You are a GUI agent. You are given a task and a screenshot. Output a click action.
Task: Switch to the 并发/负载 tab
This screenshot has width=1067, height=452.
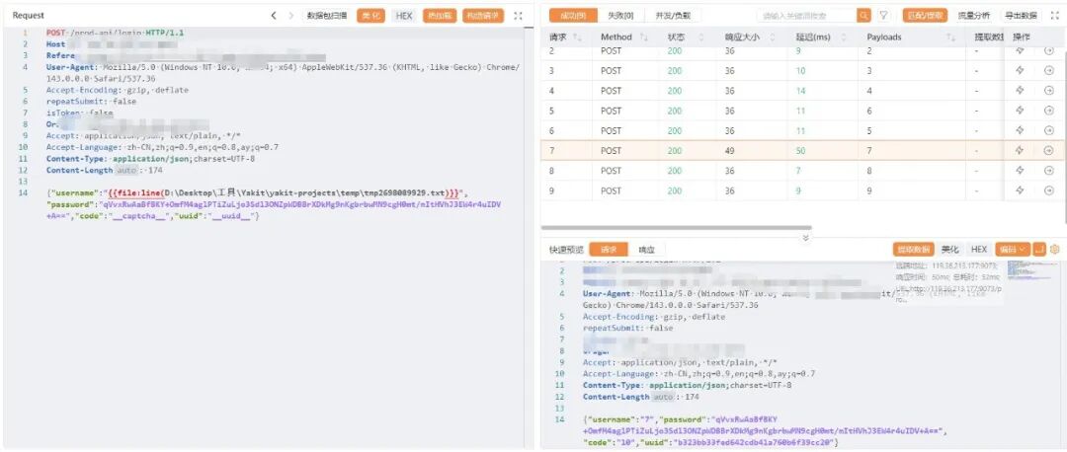click(x=673, y=15)
